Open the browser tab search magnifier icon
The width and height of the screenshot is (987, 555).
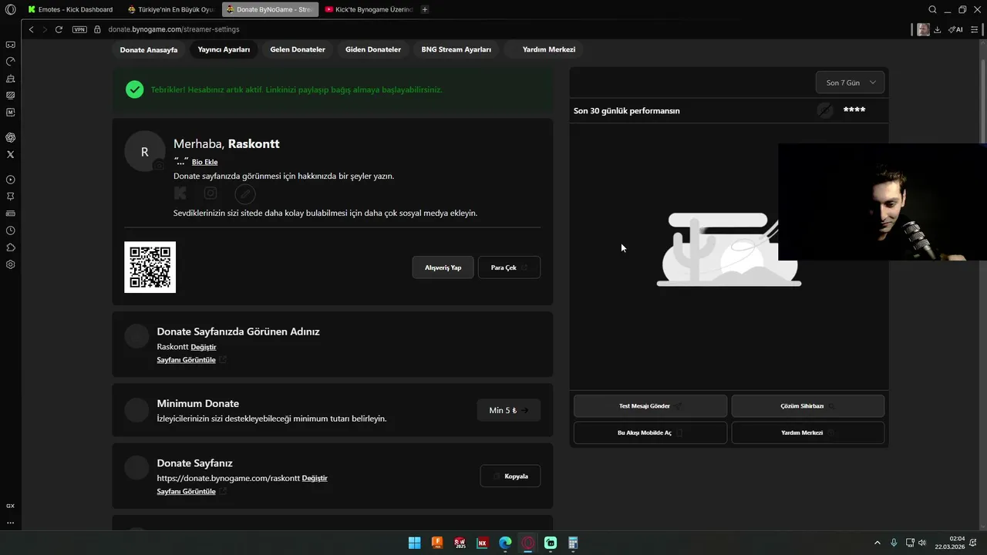click(932, 9)
